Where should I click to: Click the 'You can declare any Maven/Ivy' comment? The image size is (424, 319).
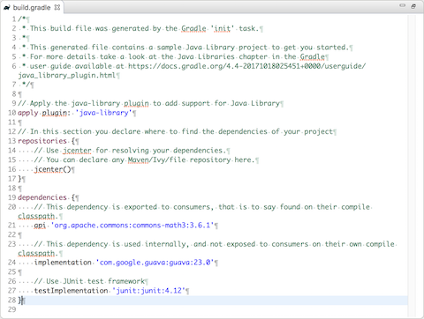[x=144, y=159]
